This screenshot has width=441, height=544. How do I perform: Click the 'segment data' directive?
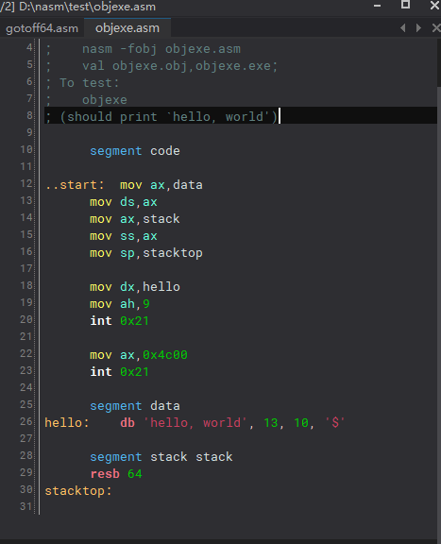(x=135, y=406)
